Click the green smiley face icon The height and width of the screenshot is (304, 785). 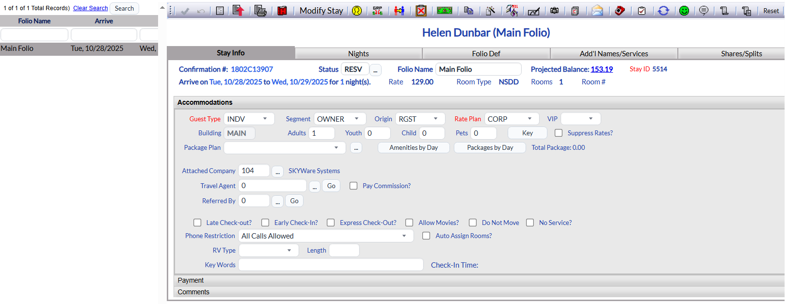click(684, 11)
